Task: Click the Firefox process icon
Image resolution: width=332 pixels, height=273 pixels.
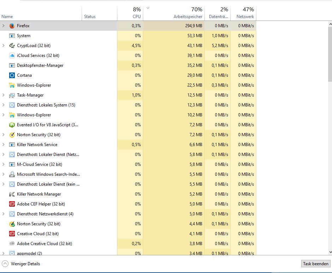Action: point(12,26)
